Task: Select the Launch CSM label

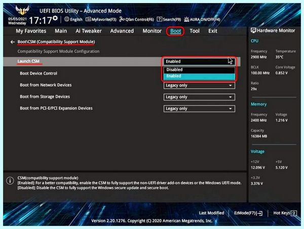Action: [x=28, y=61]
